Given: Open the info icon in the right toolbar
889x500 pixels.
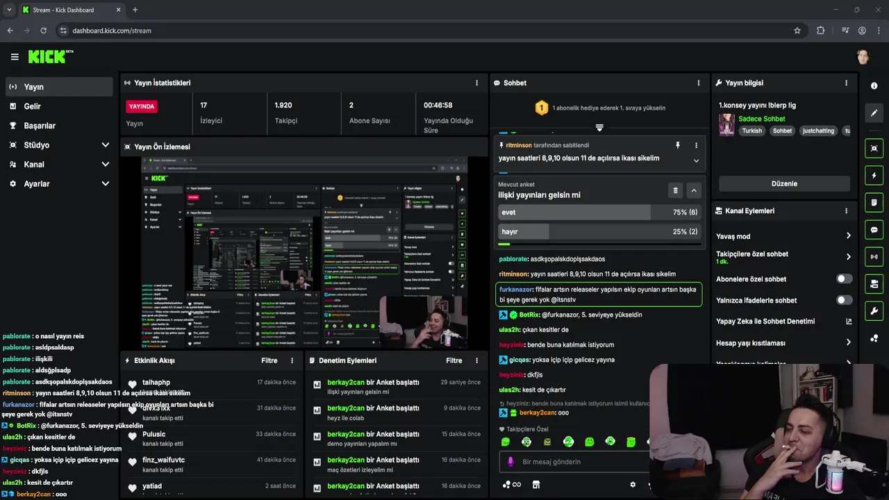Looking at the screenshot, I should [x=874, y=85].
